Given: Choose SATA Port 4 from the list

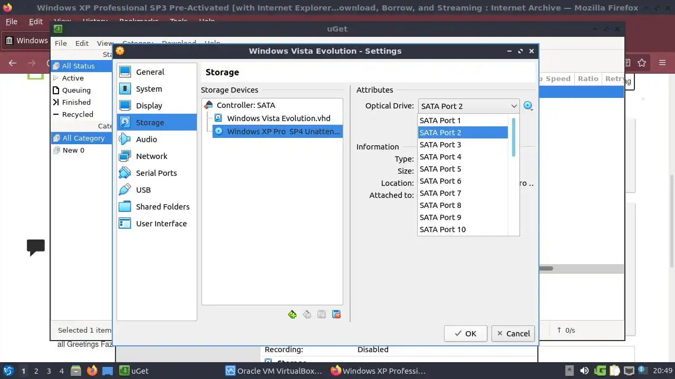Looking at the screenshot, I should tap(462, 157).
